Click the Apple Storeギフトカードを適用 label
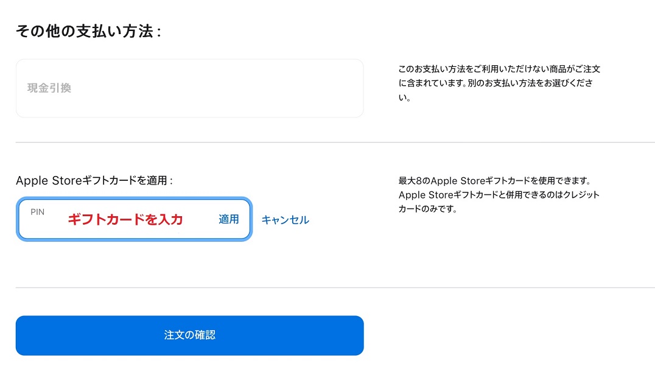This screenshot has height=391, width=655. coord(94,180)
